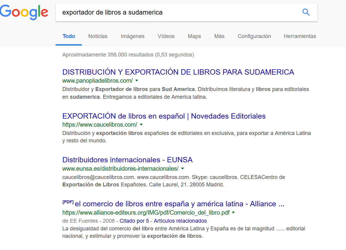Click the blue search magnifier icon
Screen dimensions: 346x250
pyautogui.click(x=306, y=12)
